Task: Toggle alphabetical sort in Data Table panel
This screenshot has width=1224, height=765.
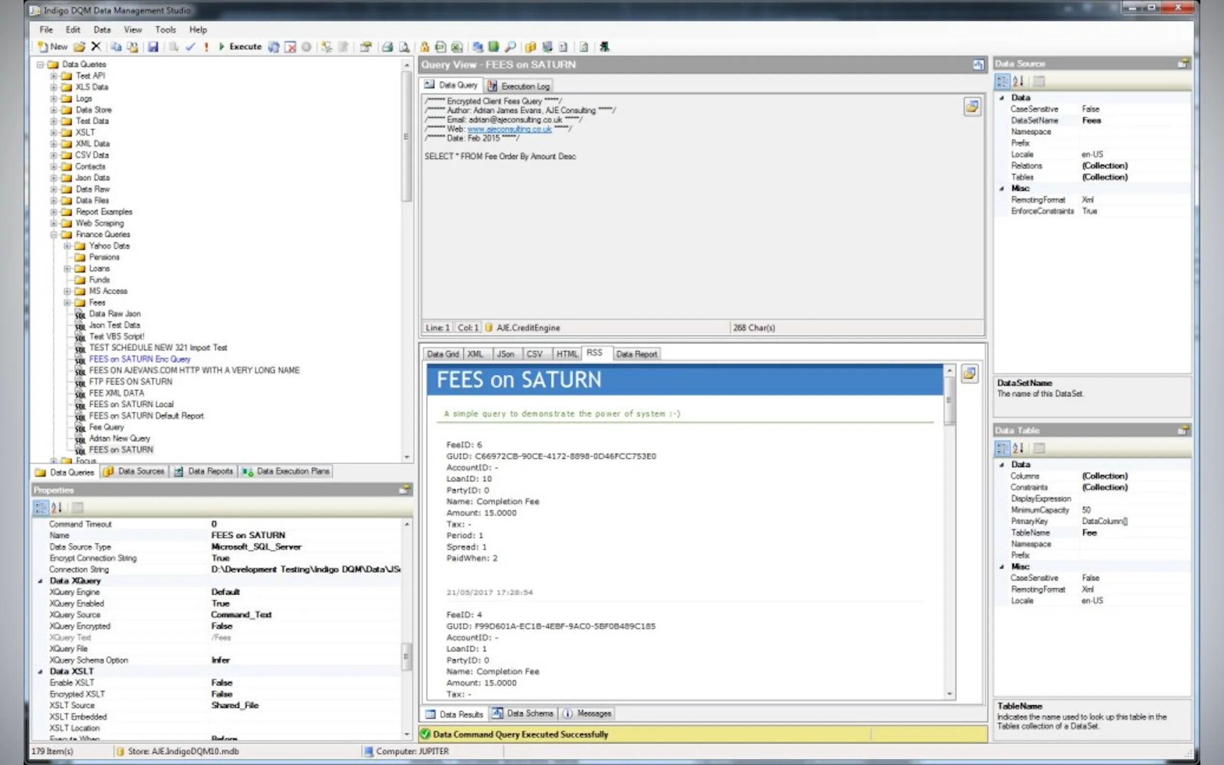Action: (x=1018, y=448)
